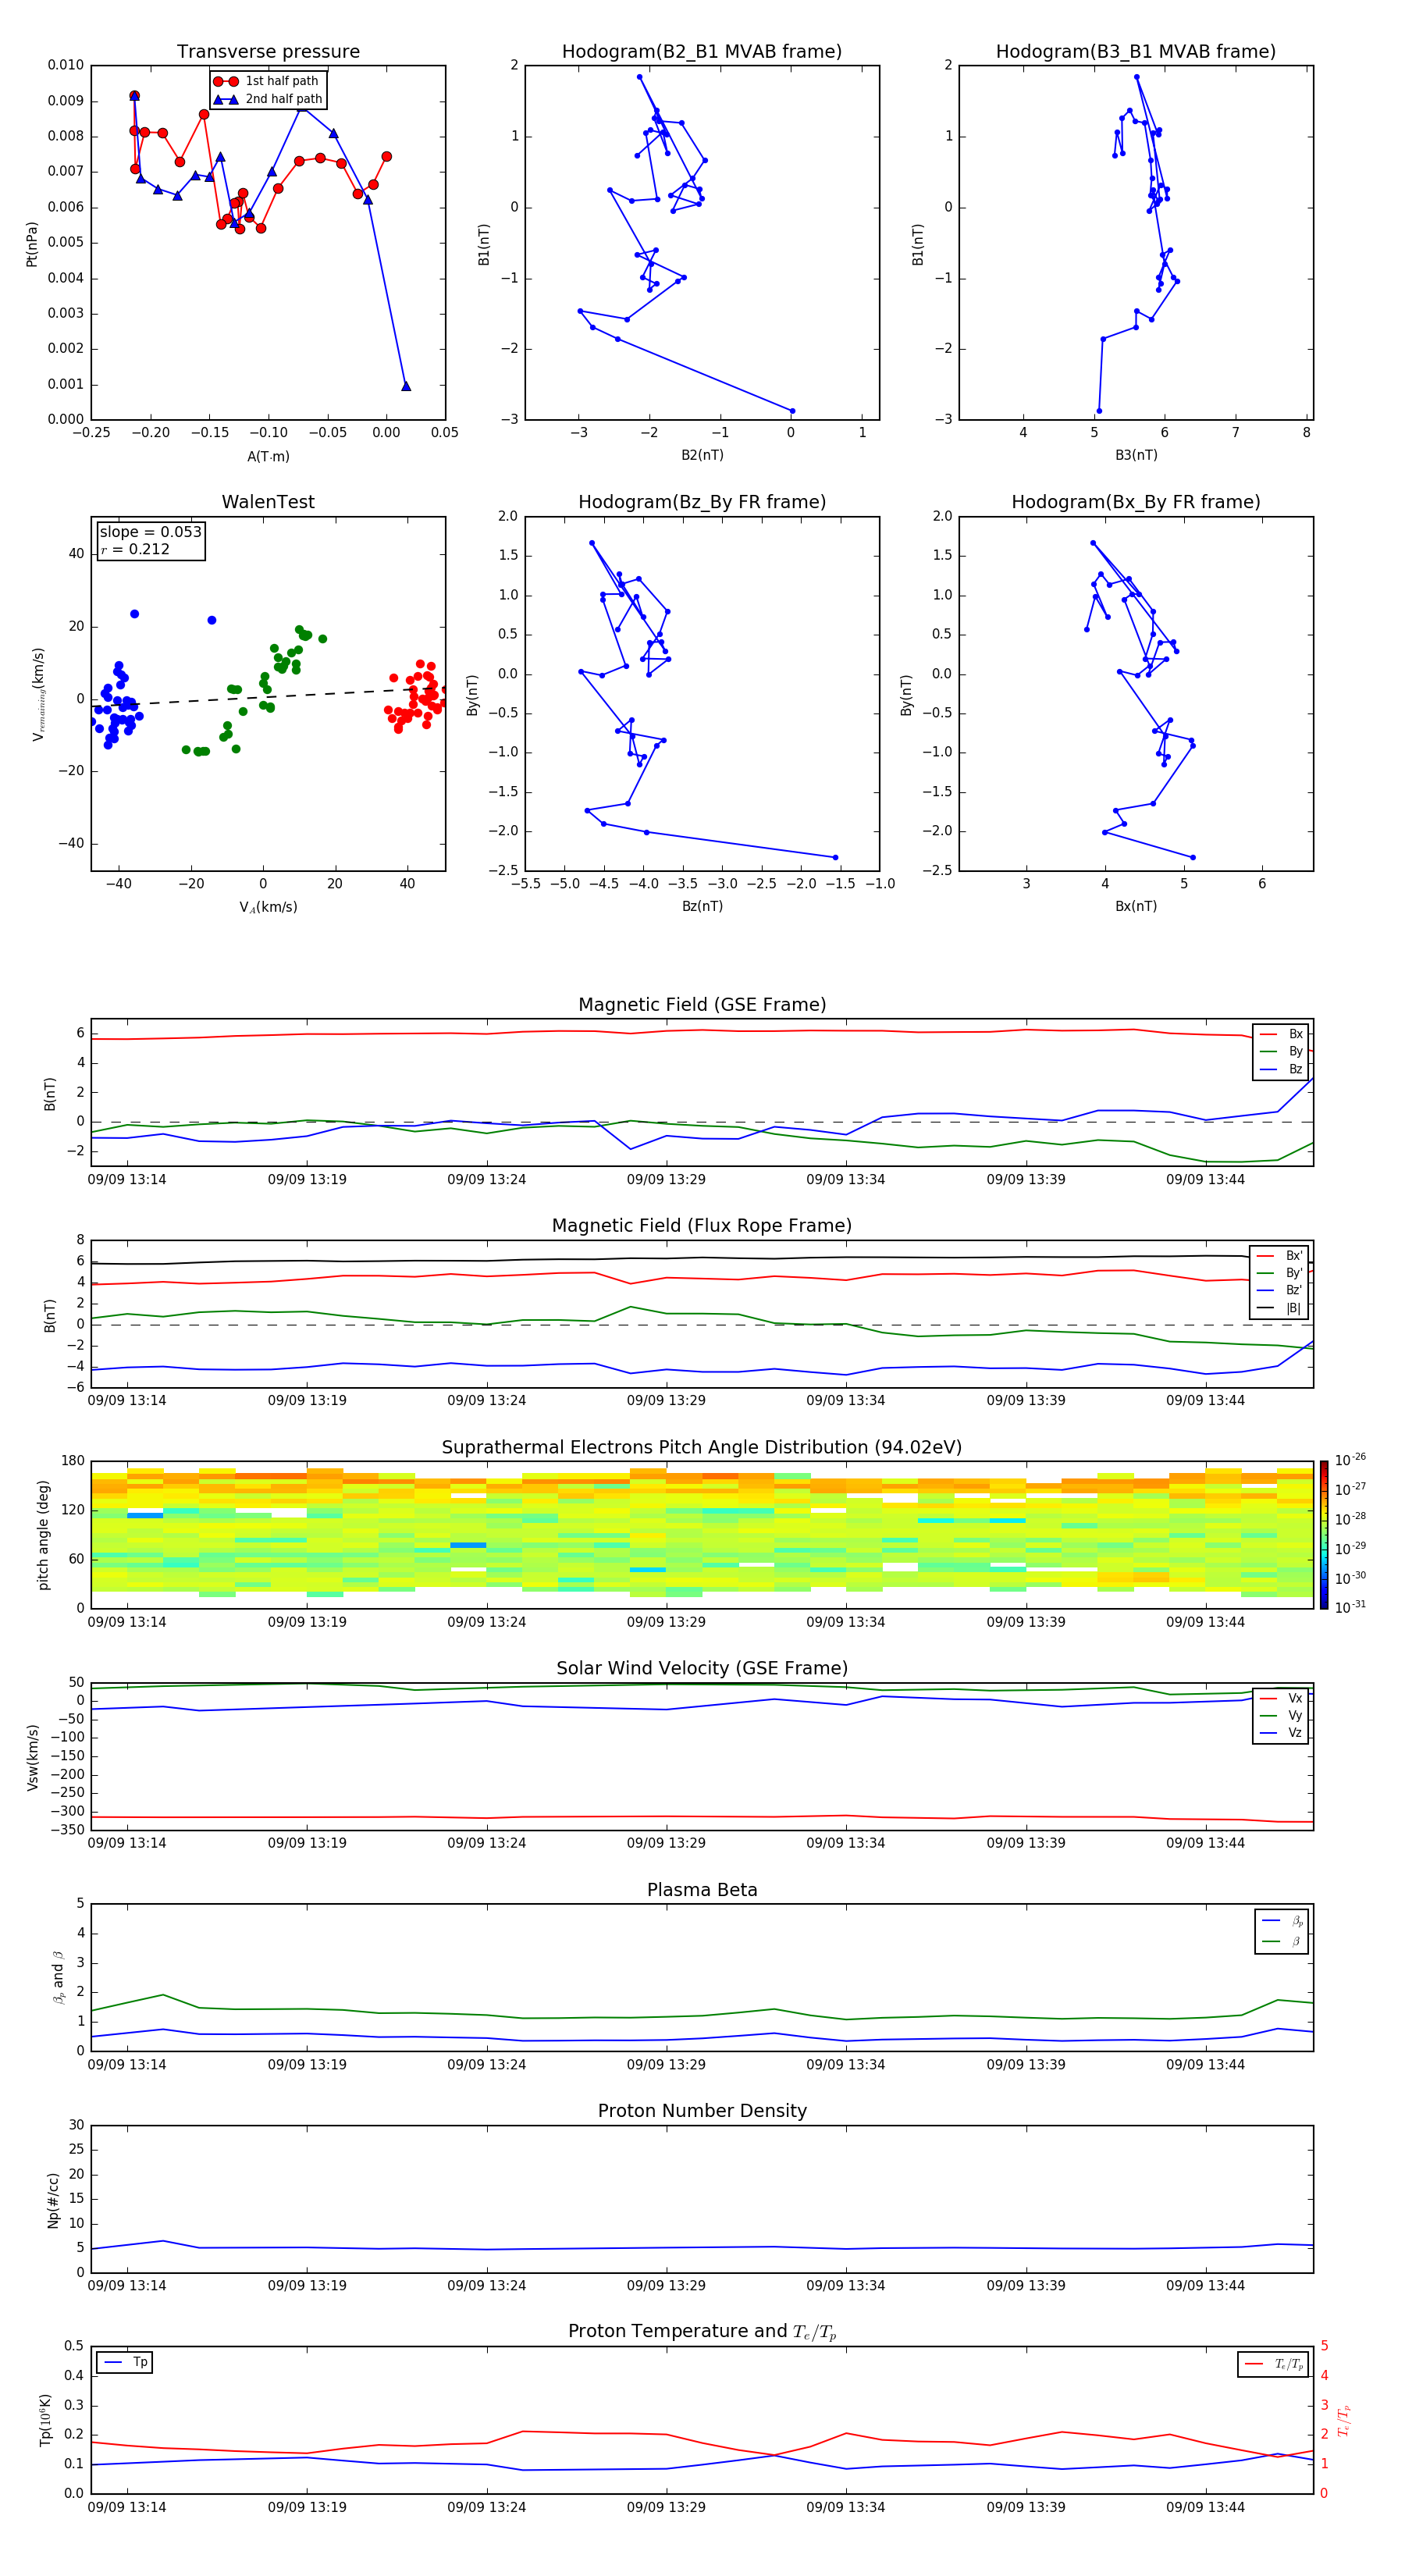
Task: Select the "Magnetic Field (Flux Rope Frame)" title
Action: click(x=702, y=1226)
